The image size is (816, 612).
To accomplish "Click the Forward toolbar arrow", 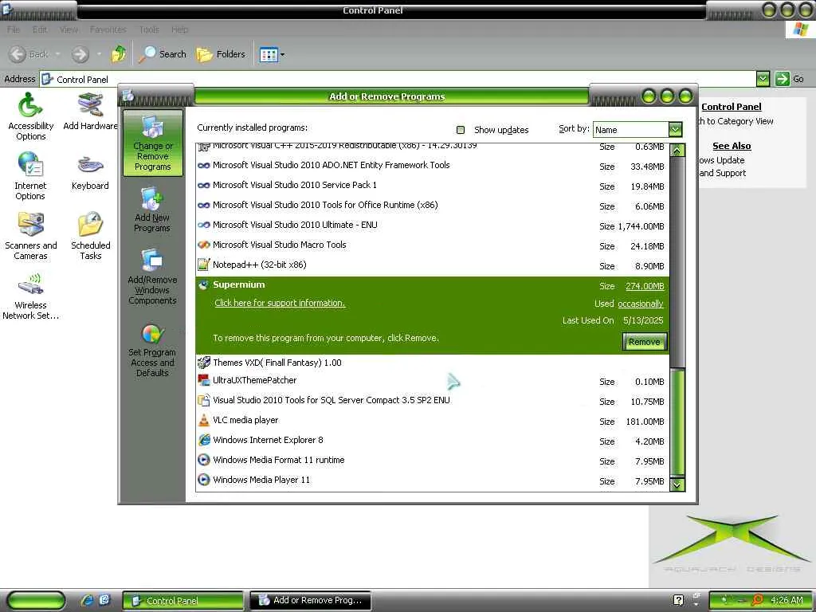I will pos(80,54).
